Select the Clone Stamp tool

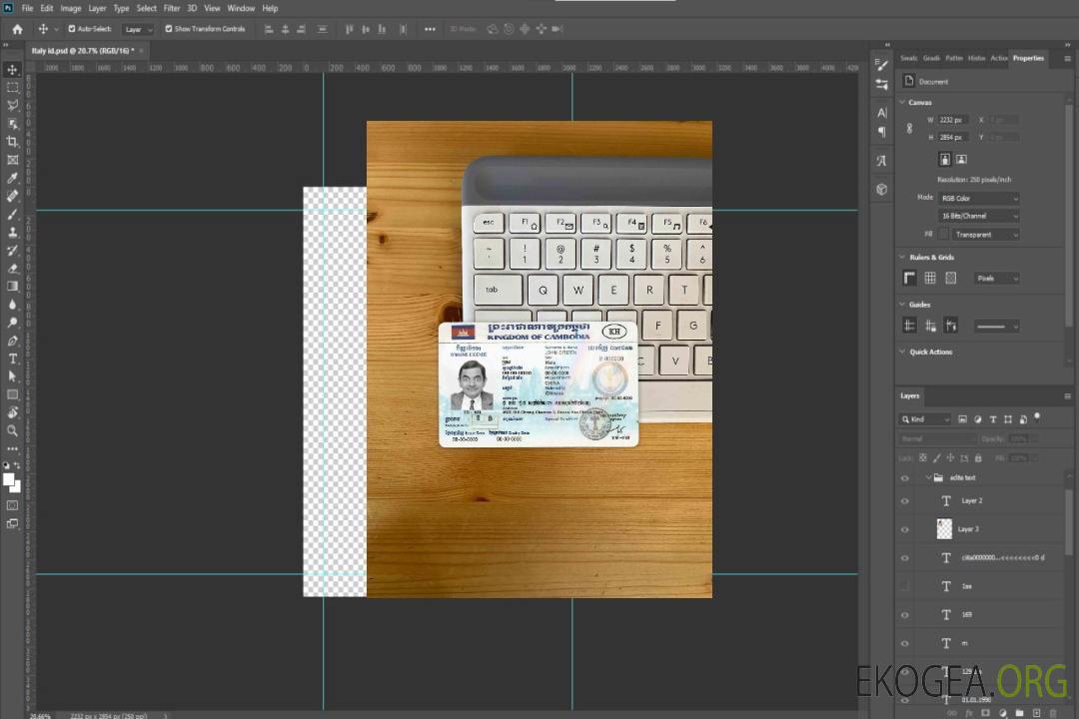point(13,233)
